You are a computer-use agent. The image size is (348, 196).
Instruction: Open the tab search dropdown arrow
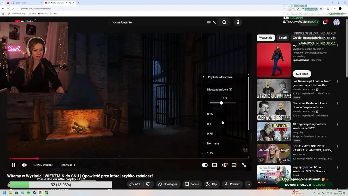pyautogui.click(x=3, y=3)
